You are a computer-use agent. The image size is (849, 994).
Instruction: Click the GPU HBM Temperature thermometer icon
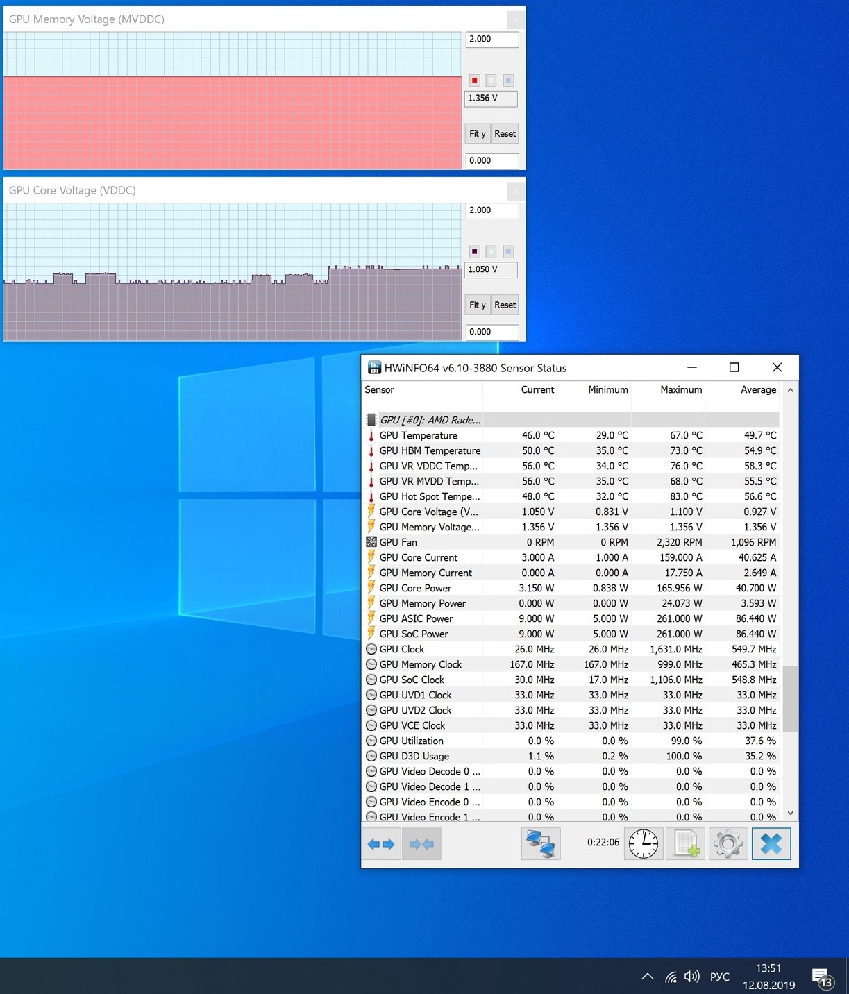coord(371,451)
